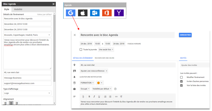Viewport: 212px width, 111px height.
Task: Check the 'Toute la journée' checkbox
Action: click(x=81, y=50)
